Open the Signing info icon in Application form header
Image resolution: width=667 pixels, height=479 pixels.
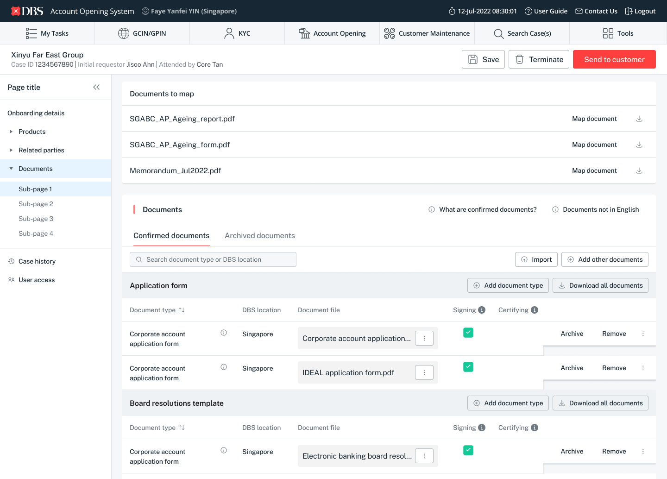point(482,310)
